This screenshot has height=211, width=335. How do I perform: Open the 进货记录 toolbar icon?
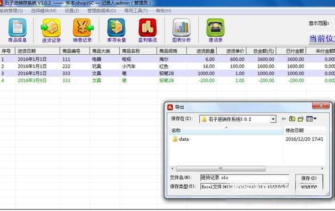pyautogui.click(x=51, y=30)
